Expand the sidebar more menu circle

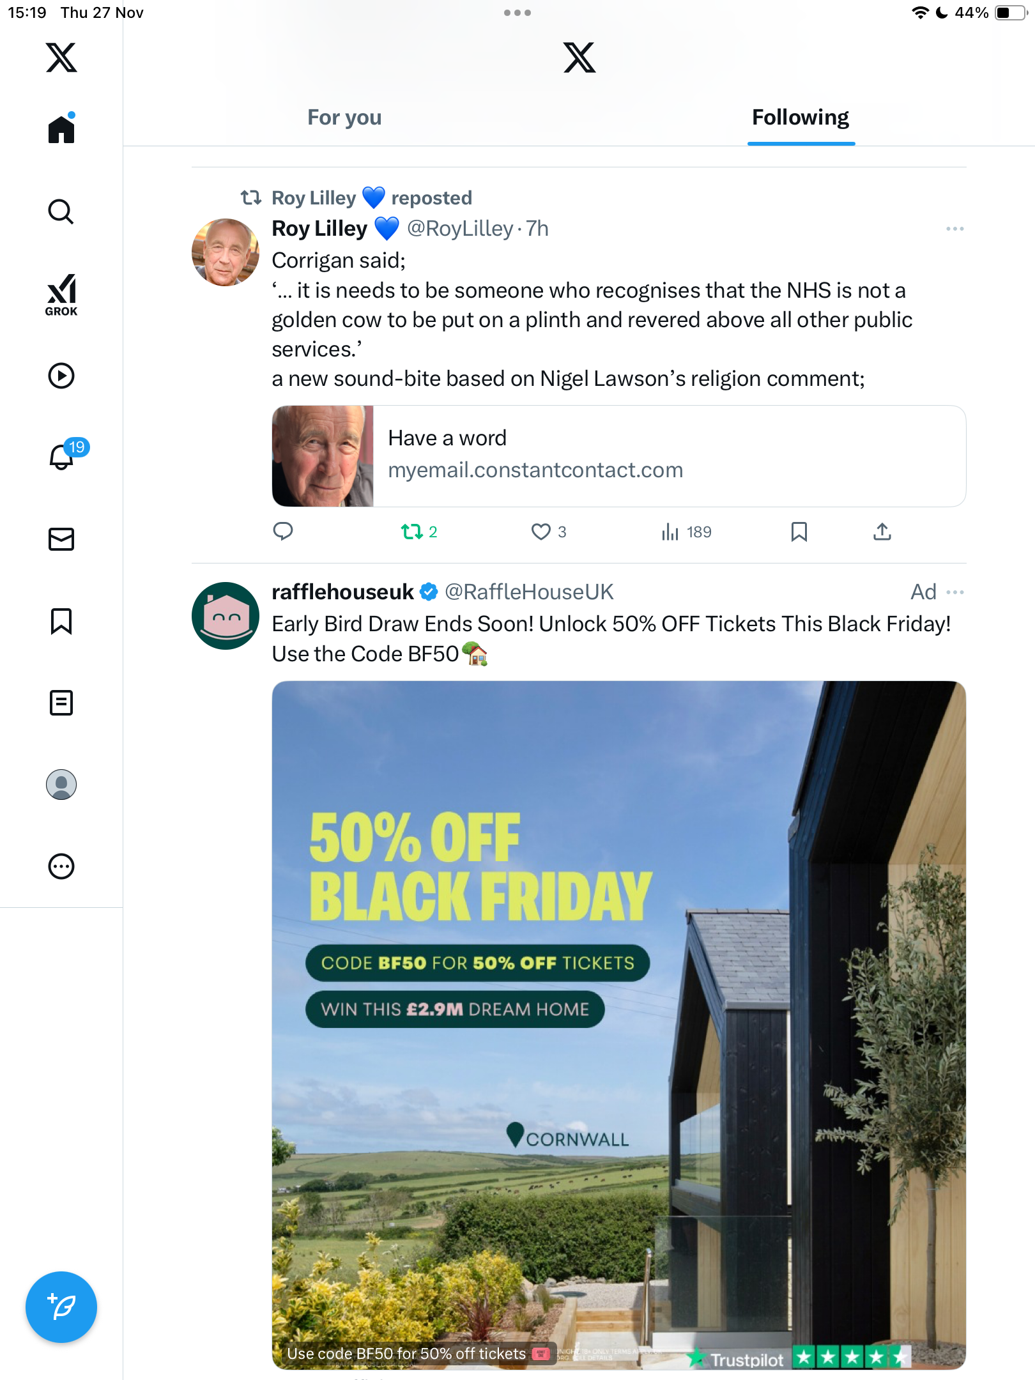[x=61, y=866]
